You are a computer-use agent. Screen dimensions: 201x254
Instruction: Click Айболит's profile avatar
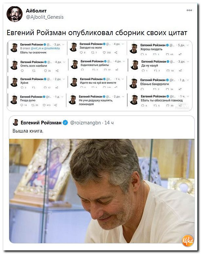tap(14, 14)
